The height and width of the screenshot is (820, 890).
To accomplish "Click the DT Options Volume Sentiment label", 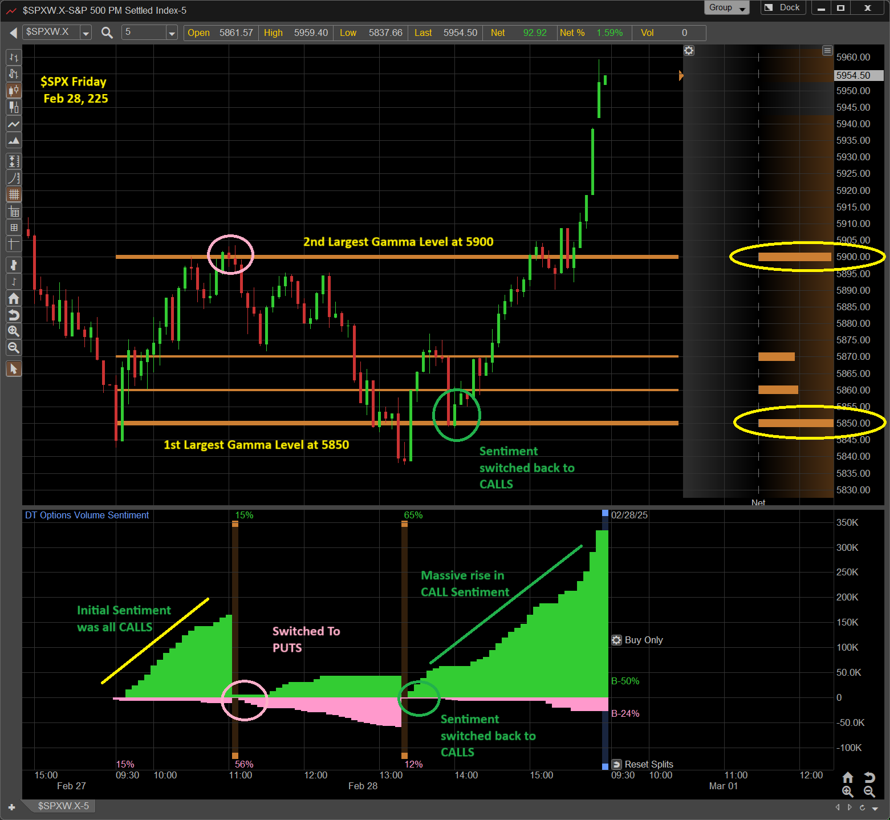I will click(x=87, y=515).
